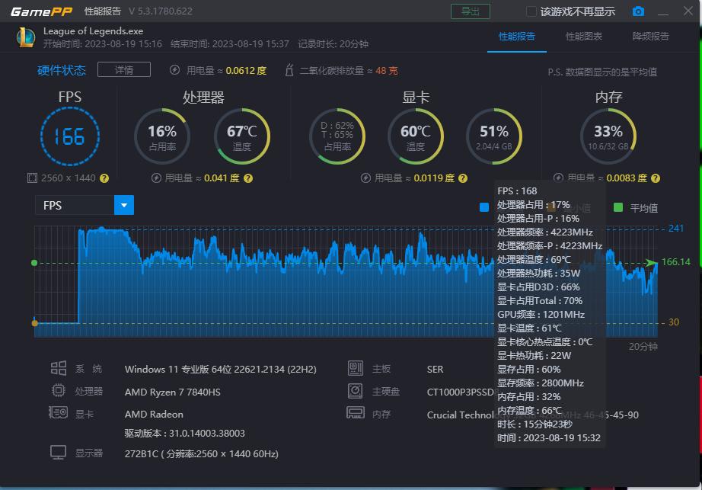Click the SER motherboard value
The height and width of the screenshot is (490, 702).
(435, 369)
